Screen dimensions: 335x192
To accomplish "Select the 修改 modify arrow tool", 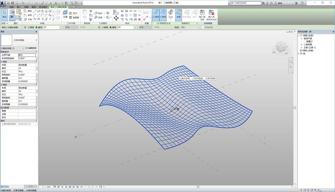I will tap(5, 14).
